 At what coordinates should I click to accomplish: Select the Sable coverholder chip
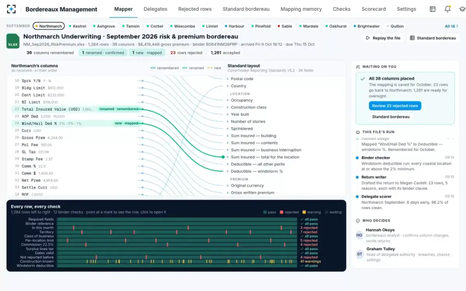(285, 26)
